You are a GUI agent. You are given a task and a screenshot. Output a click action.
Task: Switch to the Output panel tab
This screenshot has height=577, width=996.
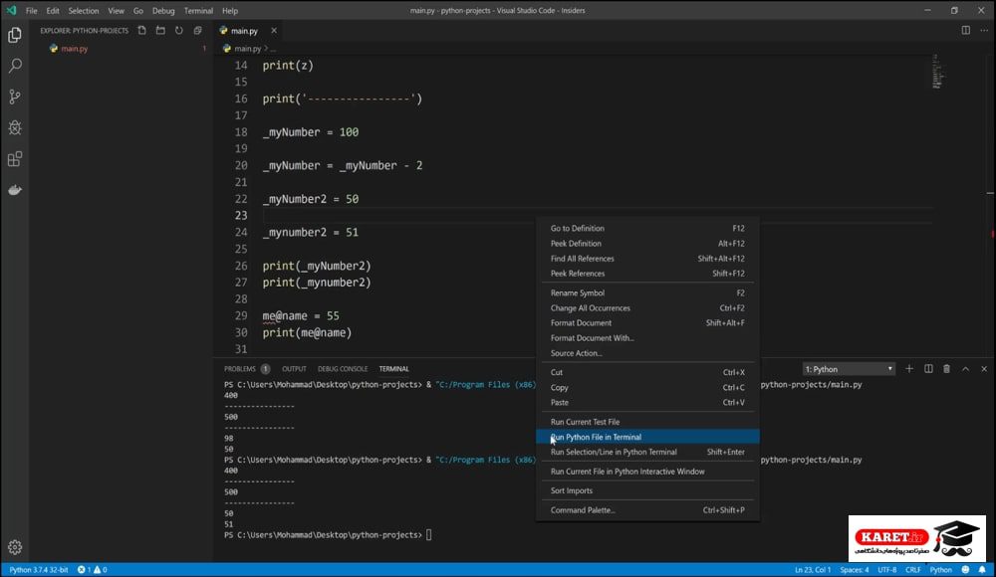[x=294, y=369]
